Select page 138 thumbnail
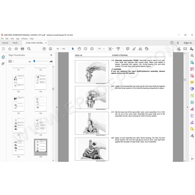Viewport: 195px width, 195px height. coord(41,125)
